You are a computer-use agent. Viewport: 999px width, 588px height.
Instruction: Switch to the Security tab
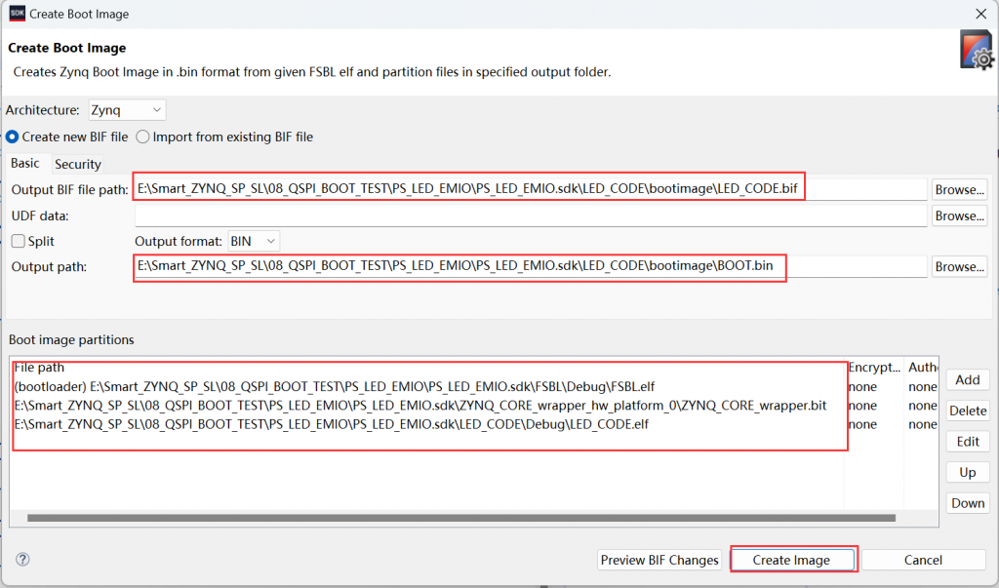78,164
